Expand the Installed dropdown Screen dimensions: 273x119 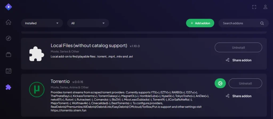[42, 23]
